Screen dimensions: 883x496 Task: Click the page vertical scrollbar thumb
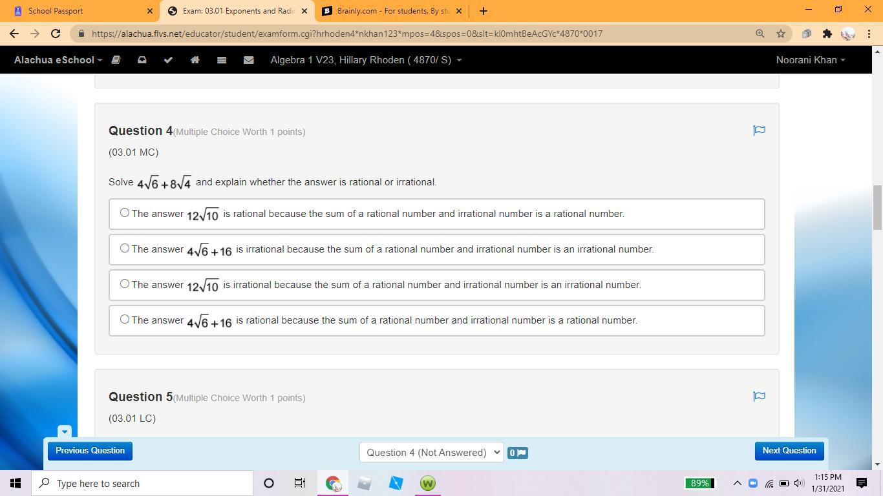(x=877, y=207)
